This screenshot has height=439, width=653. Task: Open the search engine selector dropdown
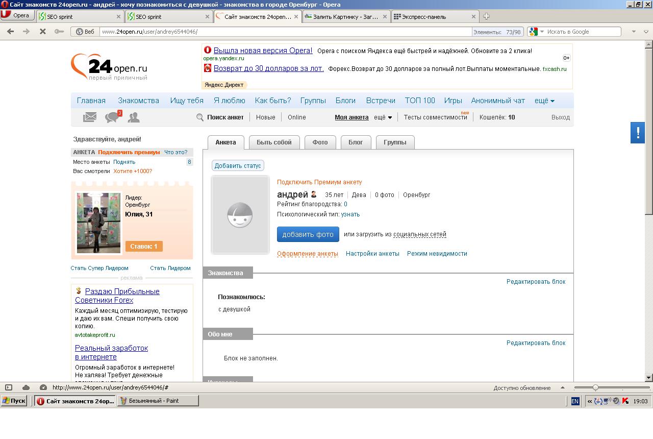click(x=542, y=32)
